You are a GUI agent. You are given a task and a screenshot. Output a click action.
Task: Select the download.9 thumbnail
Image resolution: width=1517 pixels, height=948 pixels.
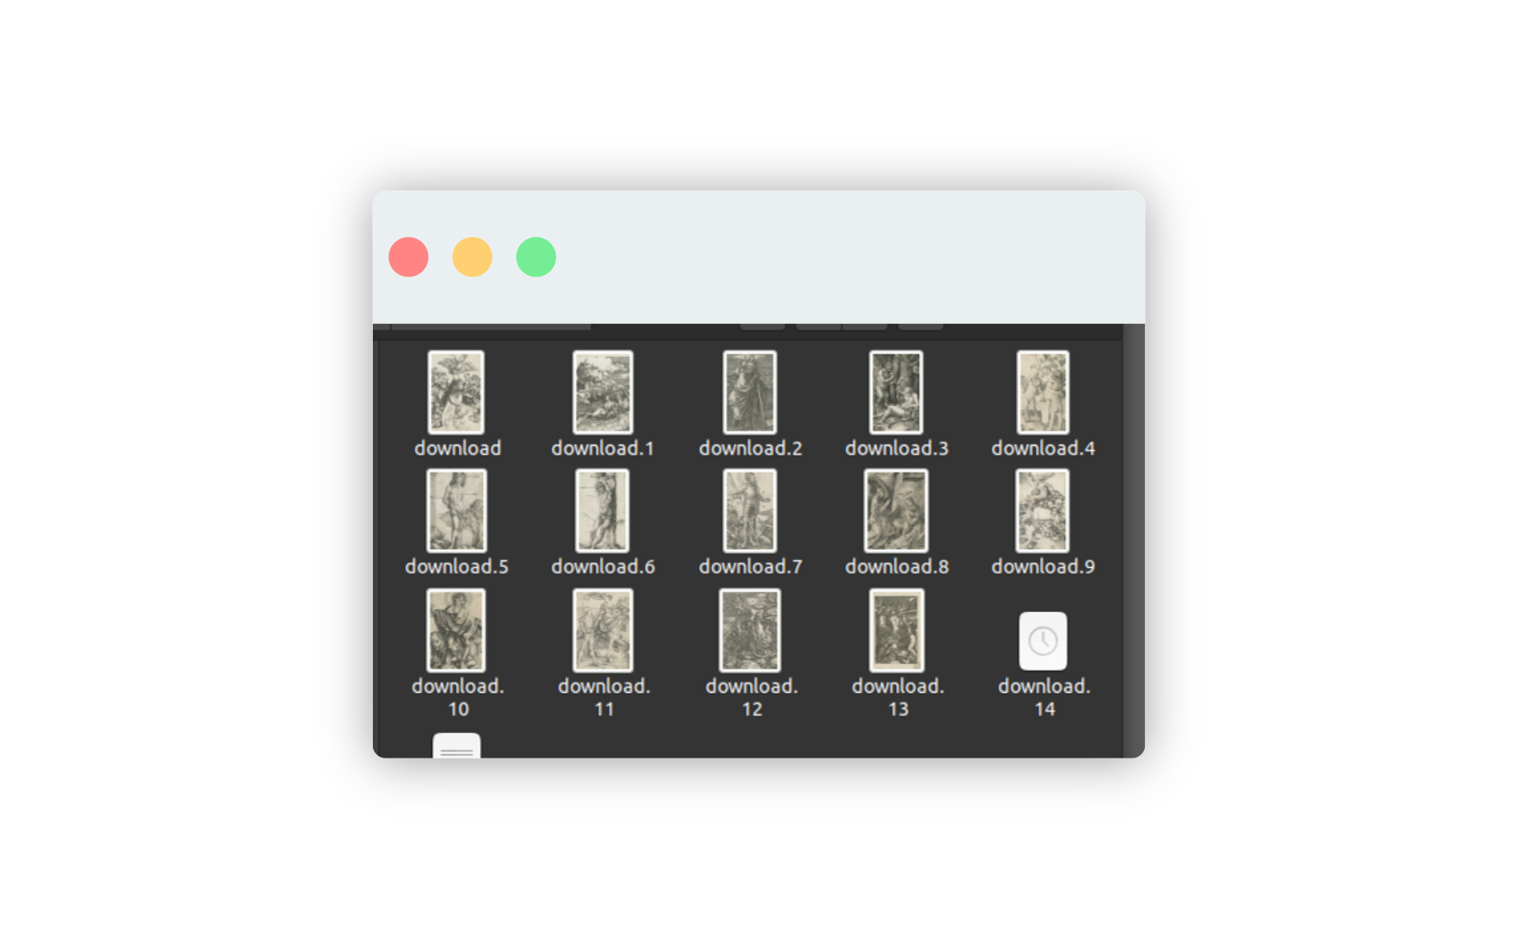point(1042,511)
